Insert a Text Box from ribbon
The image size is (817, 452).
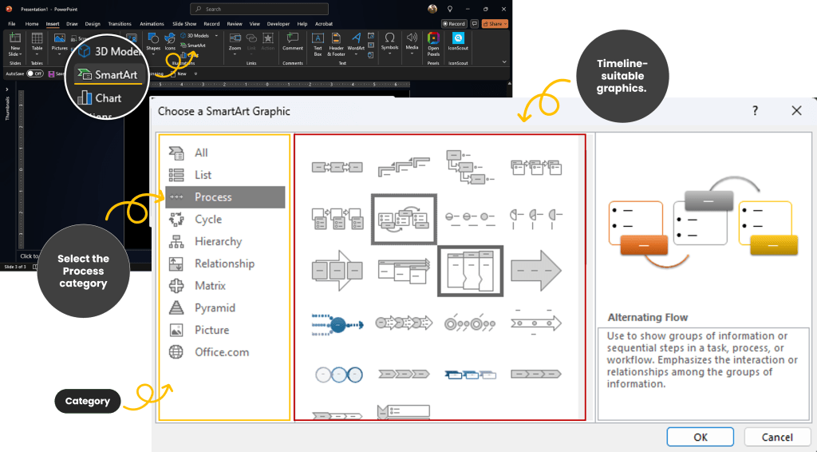[318, 42]
